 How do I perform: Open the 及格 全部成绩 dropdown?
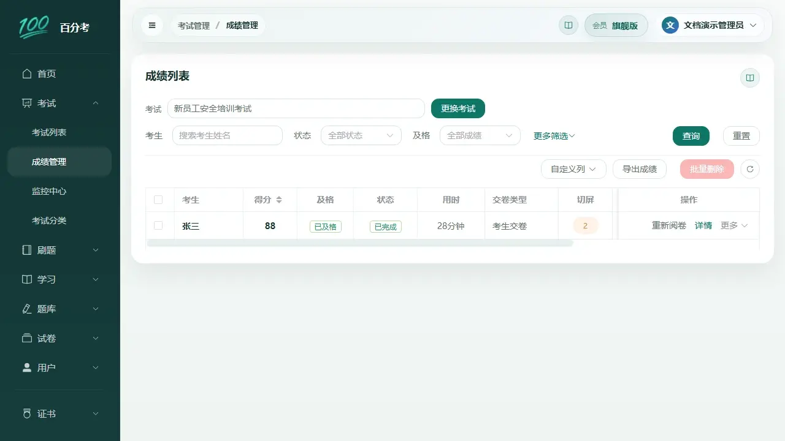pos(480,135)
